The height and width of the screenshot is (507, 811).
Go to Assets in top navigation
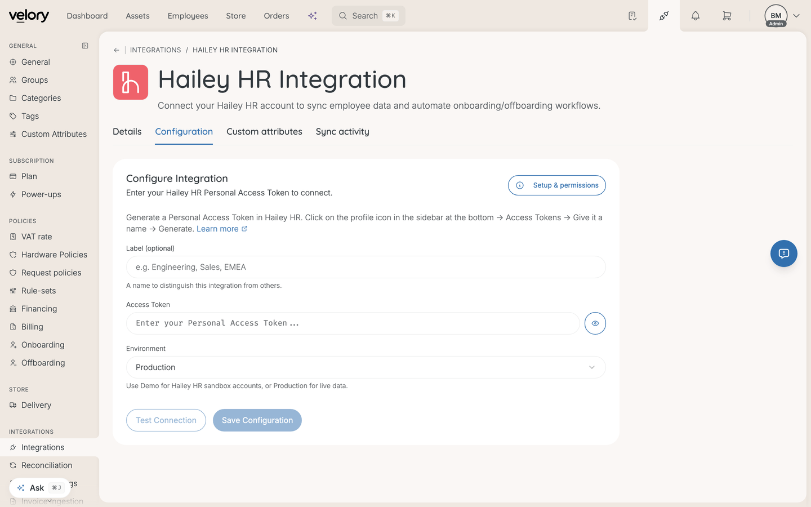tap(138, 16)
